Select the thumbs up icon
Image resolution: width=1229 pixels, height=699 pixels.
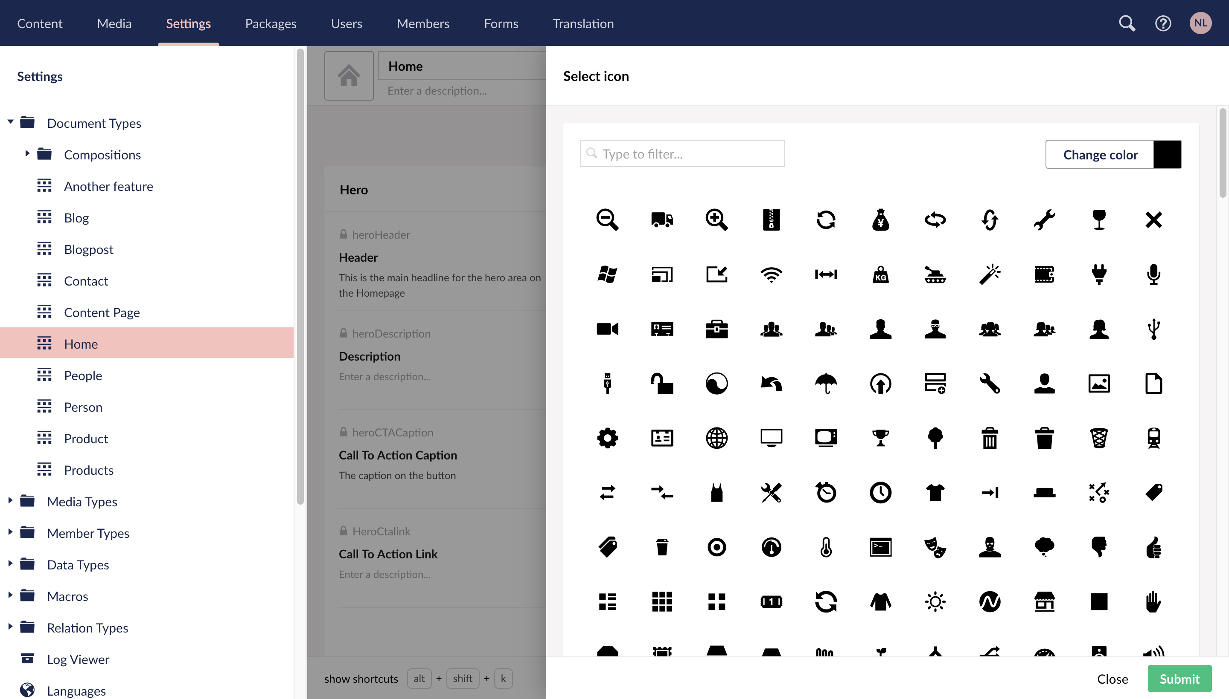[x=1154, y=547]
